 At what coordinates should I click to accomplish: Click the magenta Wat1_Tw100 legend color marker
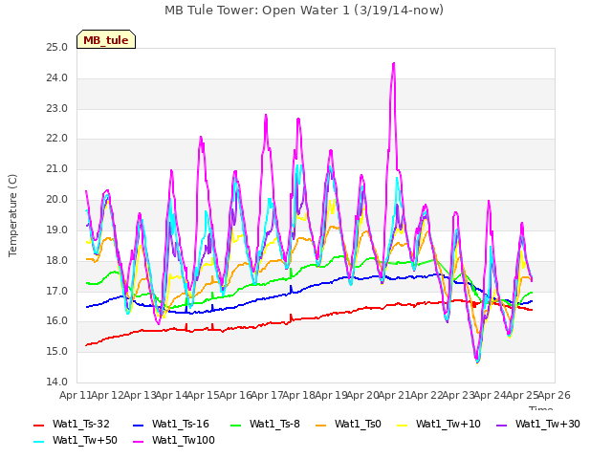(x=138, y=442)
